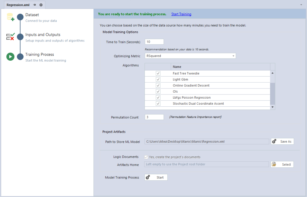Select the Dataset step circle
The image size is (307, 197).
(20, 17)
